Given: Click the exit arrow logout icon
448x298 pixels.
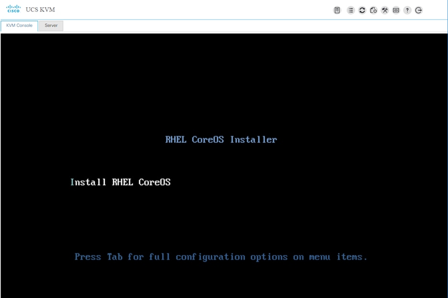Looking at the screenshot, I should pos(418,11).
